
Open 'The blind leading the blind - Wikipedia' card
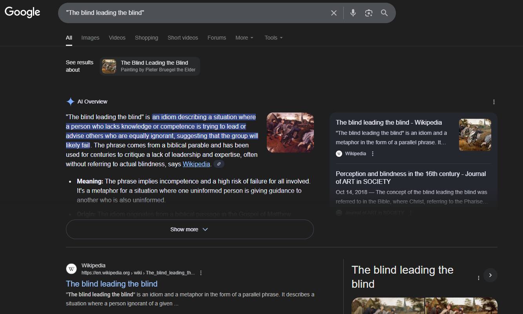pos(389,123)
